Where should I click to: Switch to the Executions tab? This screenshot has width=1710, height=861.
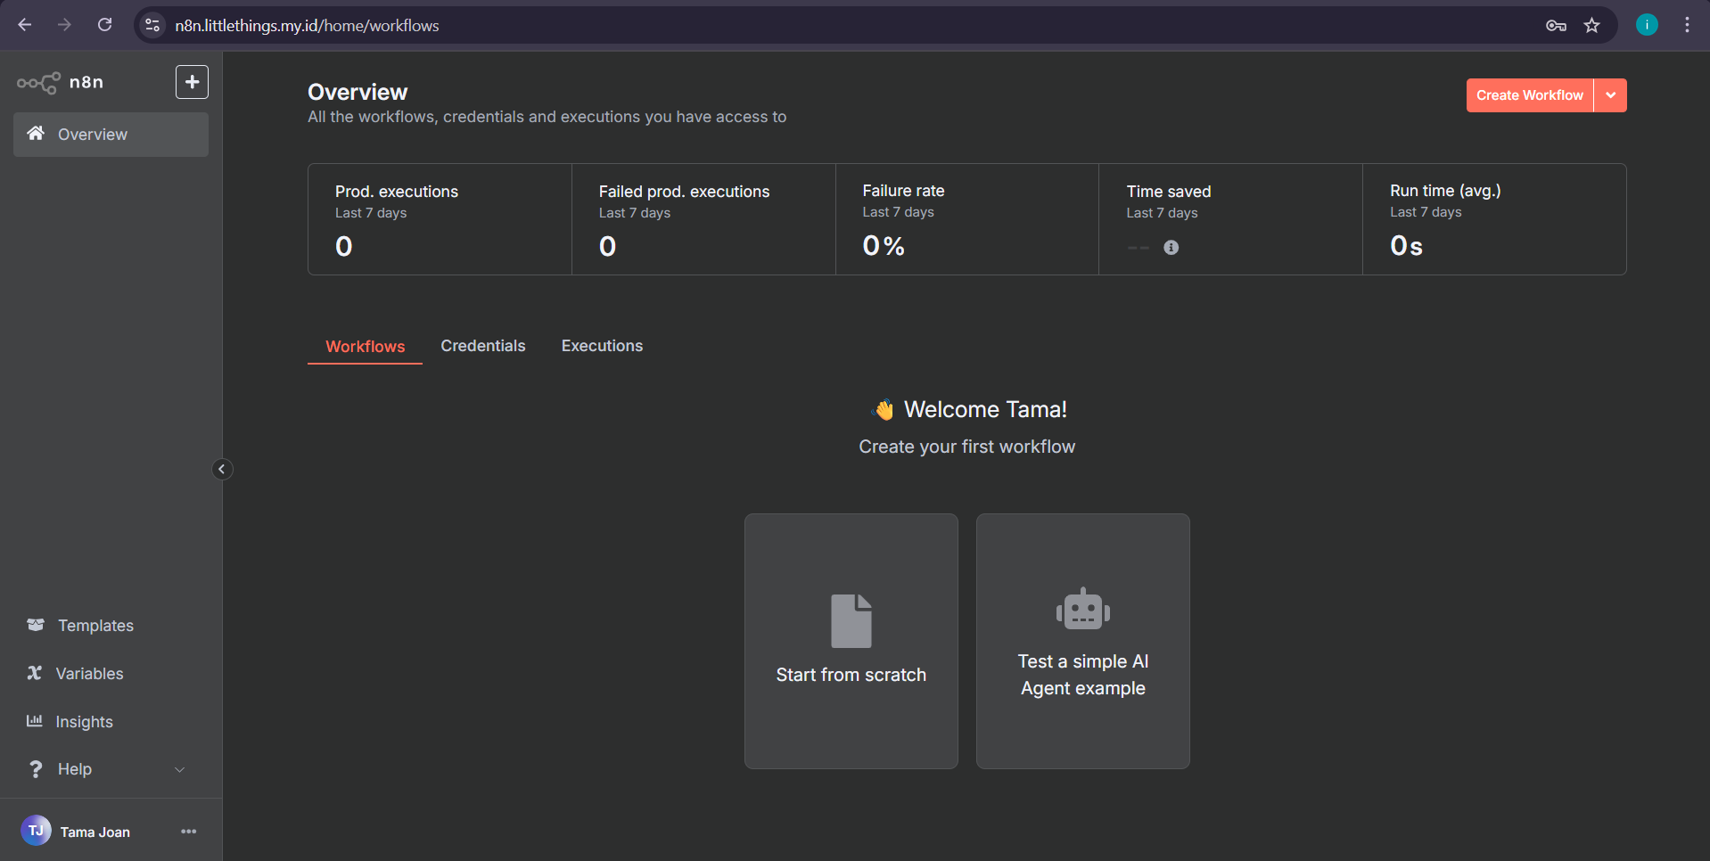tap(602, 346)
